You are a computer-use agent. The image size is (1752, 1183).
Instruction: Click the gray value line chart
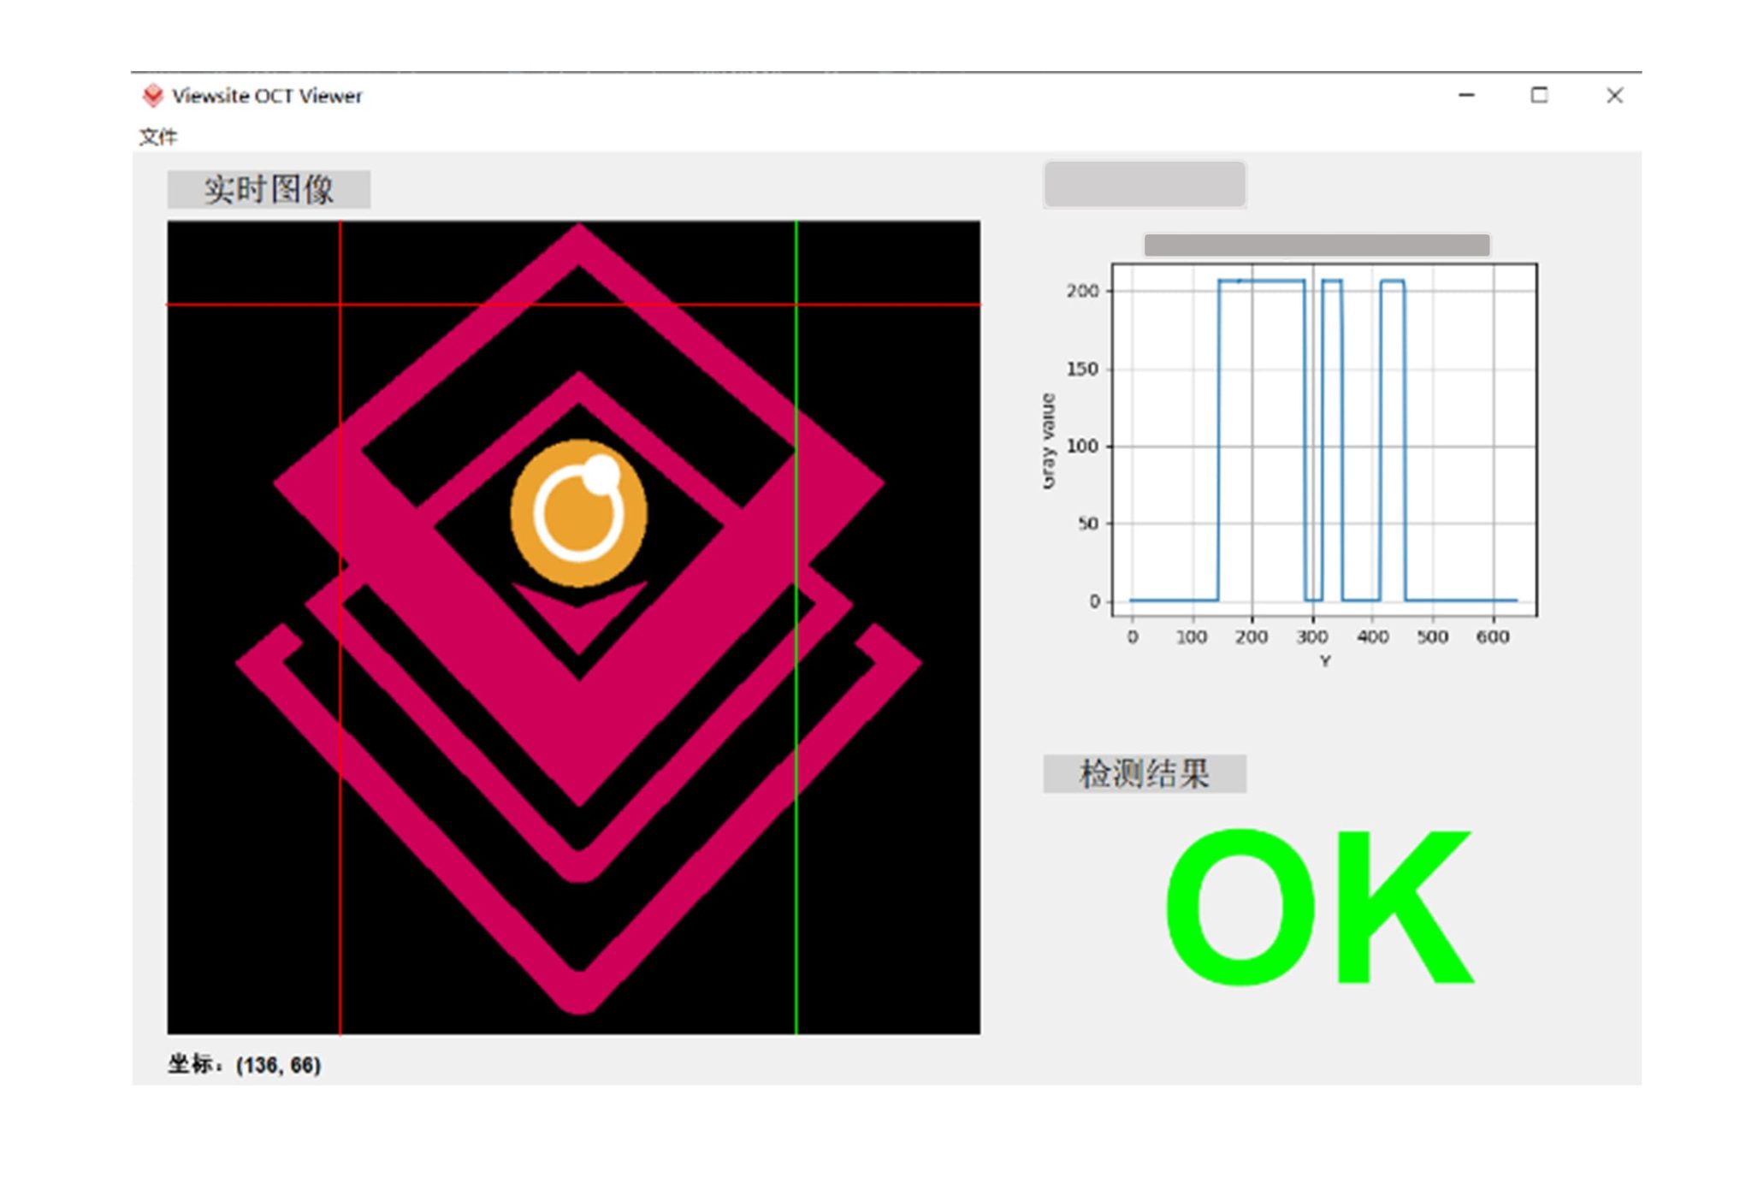tap(1324, 440)
